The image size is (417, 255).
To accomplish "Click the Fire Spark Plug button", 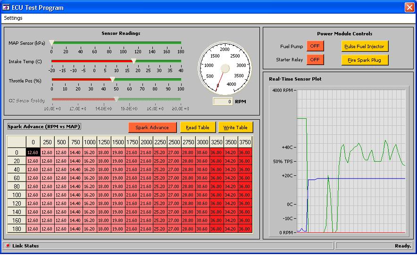I will [x=365, y=60].
